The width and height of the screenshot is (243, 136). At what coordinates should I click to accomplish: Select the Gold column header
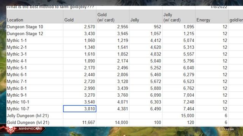[80, 17]
